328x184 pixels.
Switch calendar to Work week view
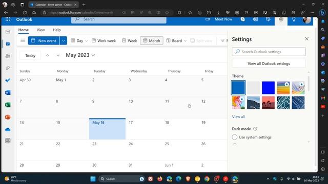click(104, 41)
